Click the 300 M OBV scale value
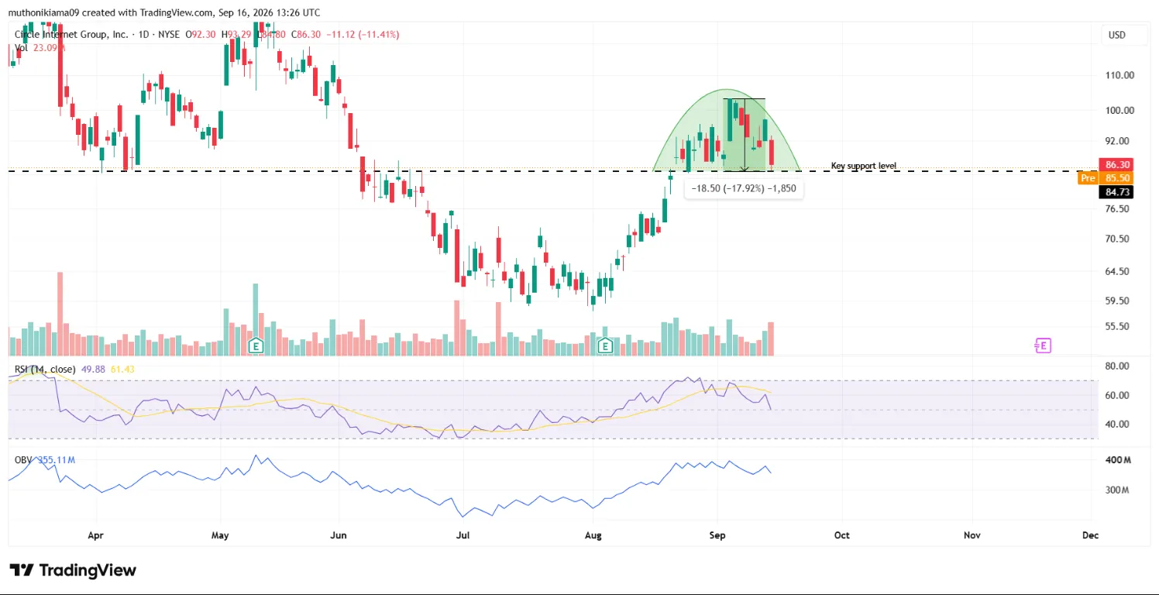 tap(1119, 490)
